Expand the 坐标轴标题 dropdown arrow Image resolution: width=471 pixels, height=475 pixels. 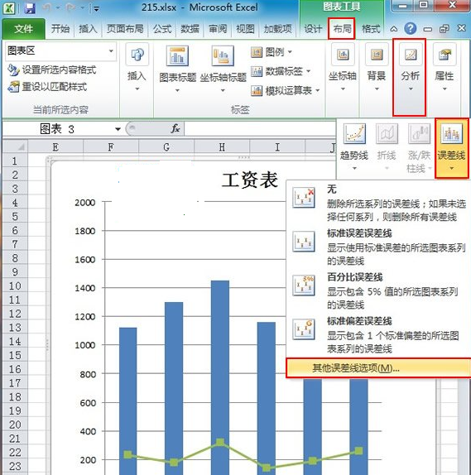[x=223, y=90]
